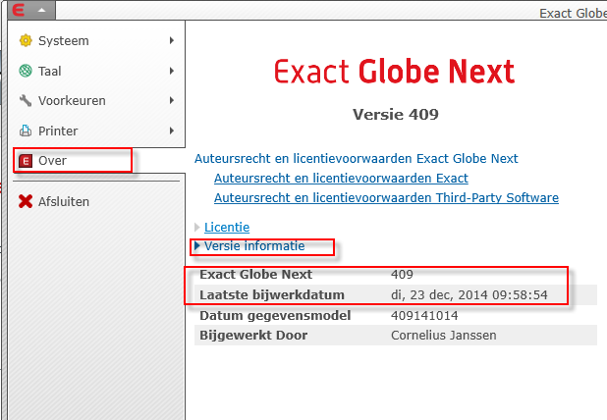Image resolution: width=607 pixels, height=420 pixels.
Task: Select date value di, 23 dec, 2014 09:58:54
Action: [x=469, y=295]
